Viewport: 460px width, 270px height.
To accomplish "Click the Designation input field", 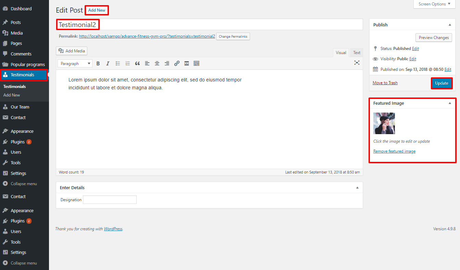I will [x=110, y=200].
